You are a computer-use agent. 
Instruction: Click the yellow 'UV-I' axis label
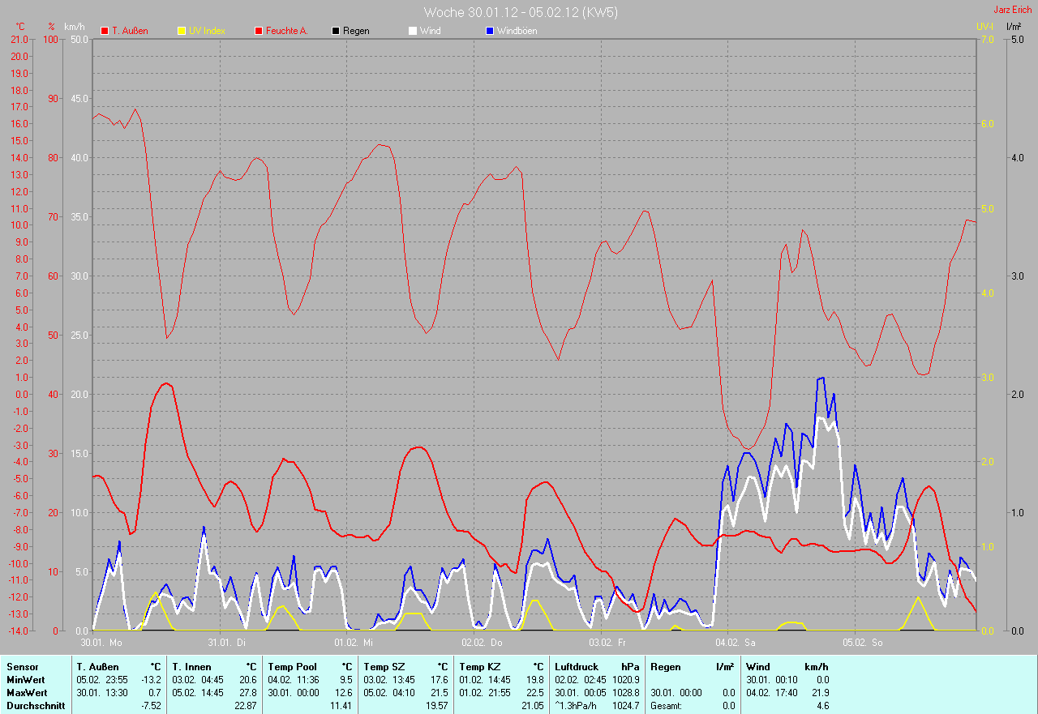[x=984, y=27]
